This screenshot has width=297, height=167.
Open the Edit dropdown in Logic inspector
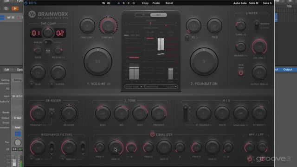pos(8,70)
